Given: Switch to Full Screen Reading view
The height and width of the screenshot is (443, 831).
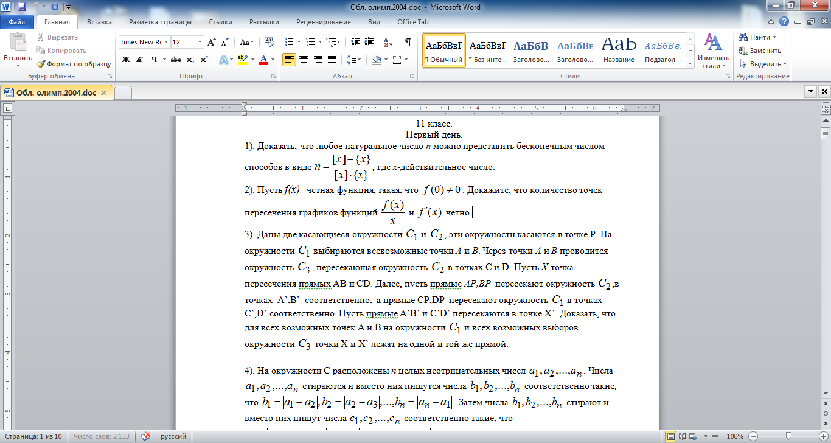Looking at the screenshot, I should coord(682,436).
